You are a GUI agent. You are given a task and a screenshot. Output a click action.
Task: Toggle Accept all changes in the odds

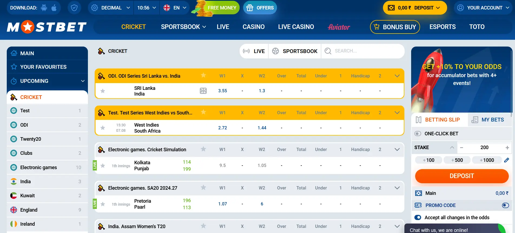(x=418, y=218)
